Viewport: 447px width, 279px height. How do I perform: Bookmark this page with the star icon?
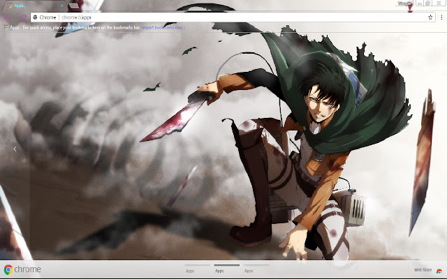point(430,17)
